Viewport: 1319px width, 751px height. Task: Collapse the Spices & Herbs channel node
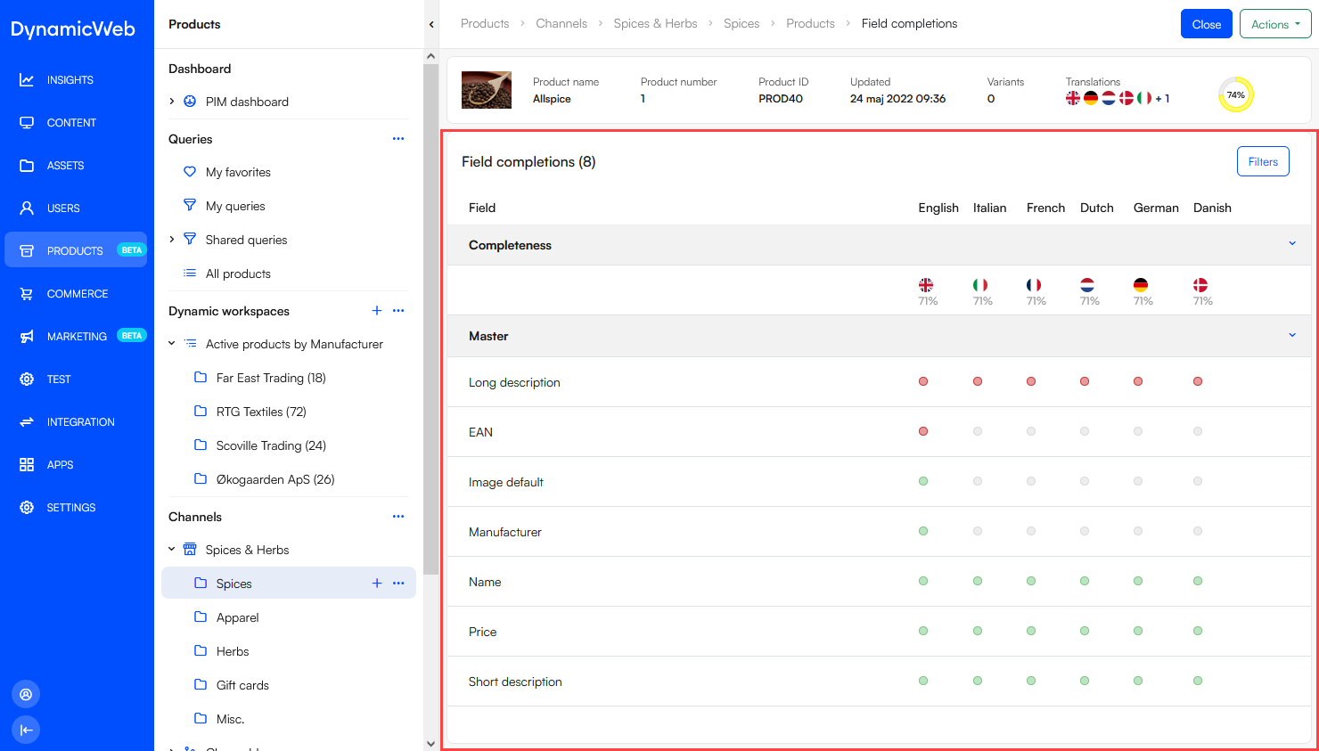pos(172,550)
